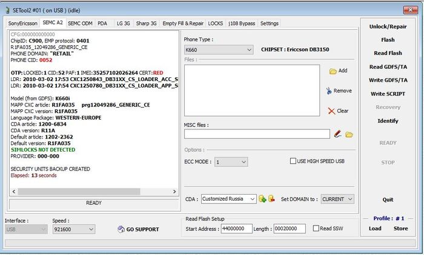Click the Store profile button
This screenshot has height=255, width=424.
coord(400,228)
